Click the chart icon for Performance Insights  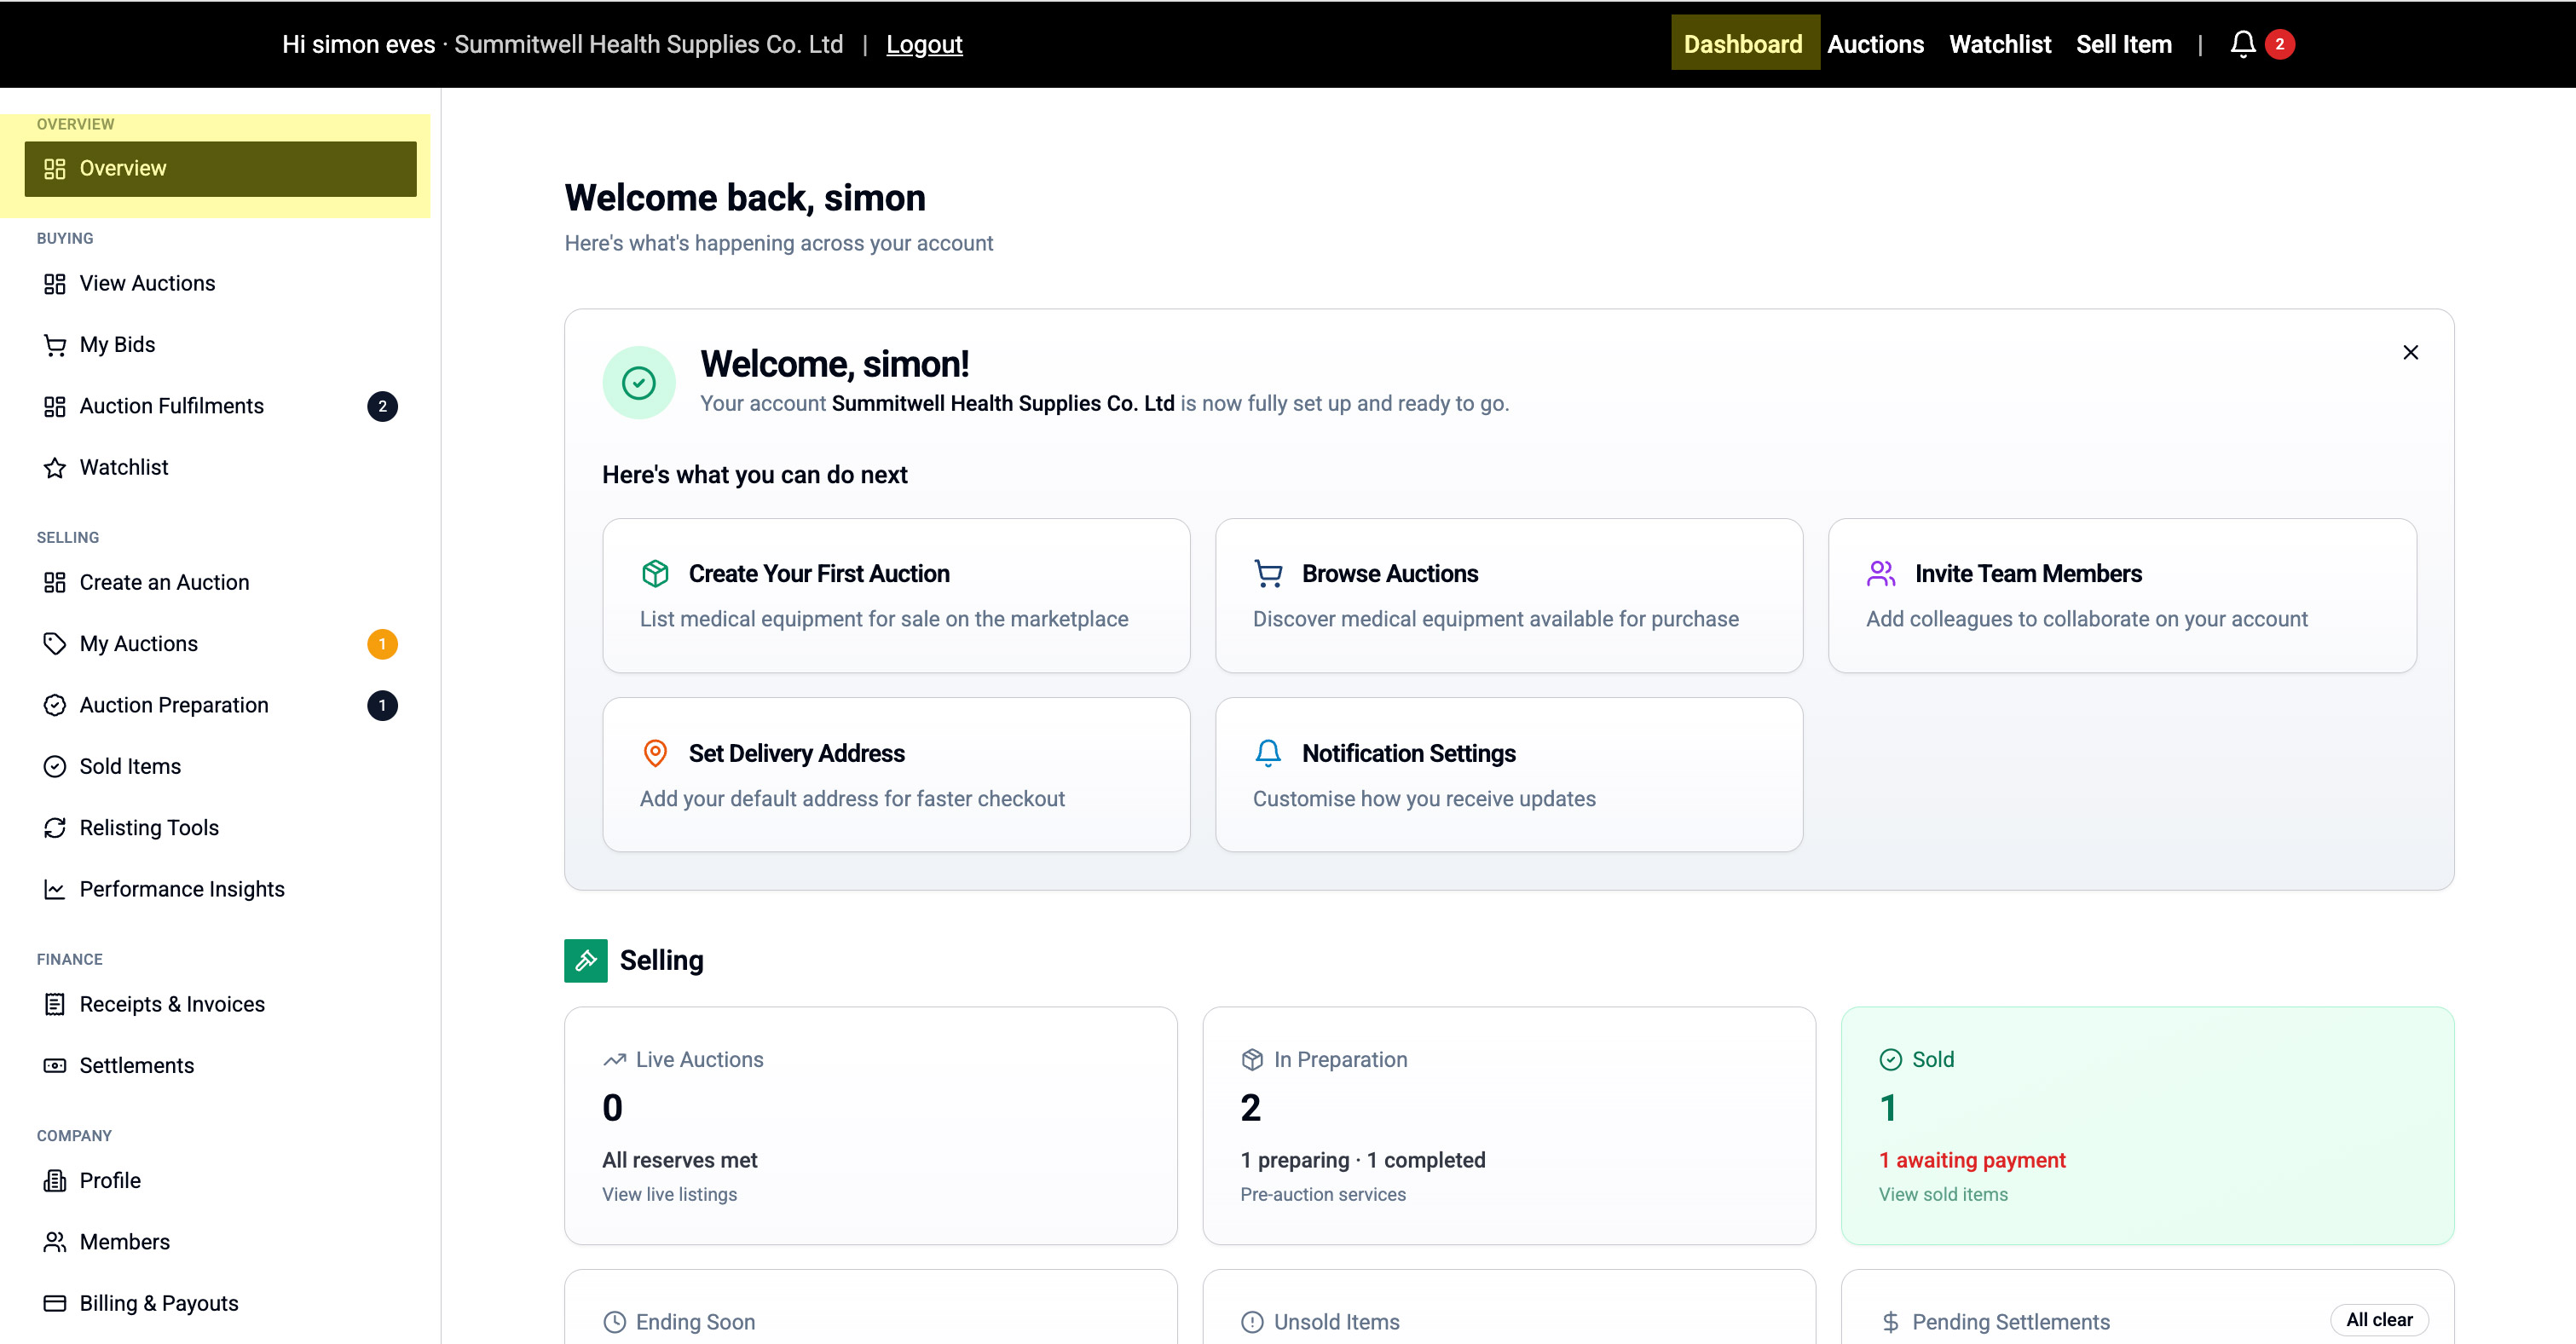pos(55,889)
